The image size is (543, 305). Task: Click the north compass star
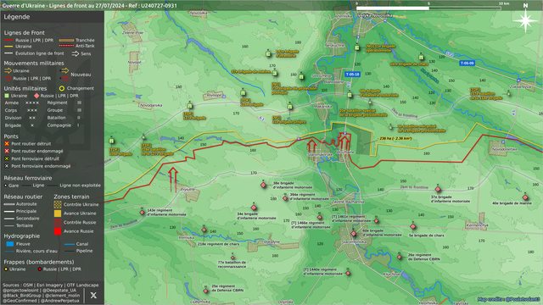coord(525,20)
